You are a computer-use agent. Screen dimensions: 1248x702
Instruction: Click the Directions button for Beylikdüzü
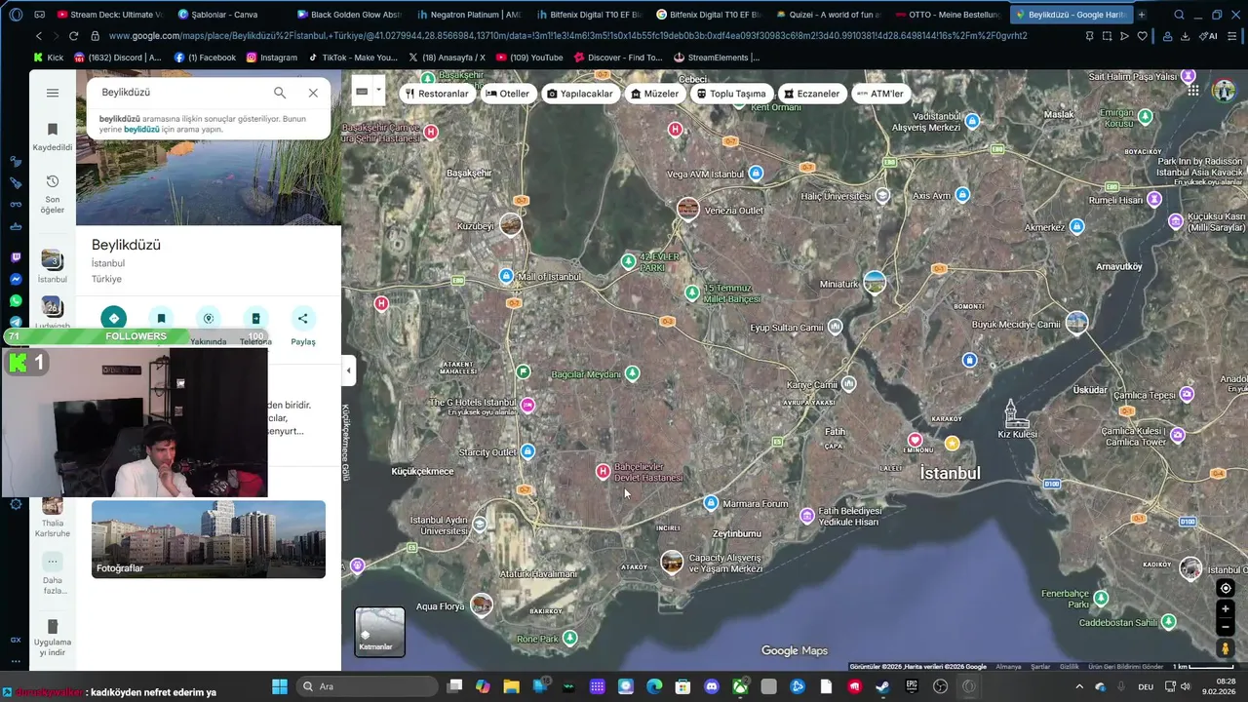(114, 319)
